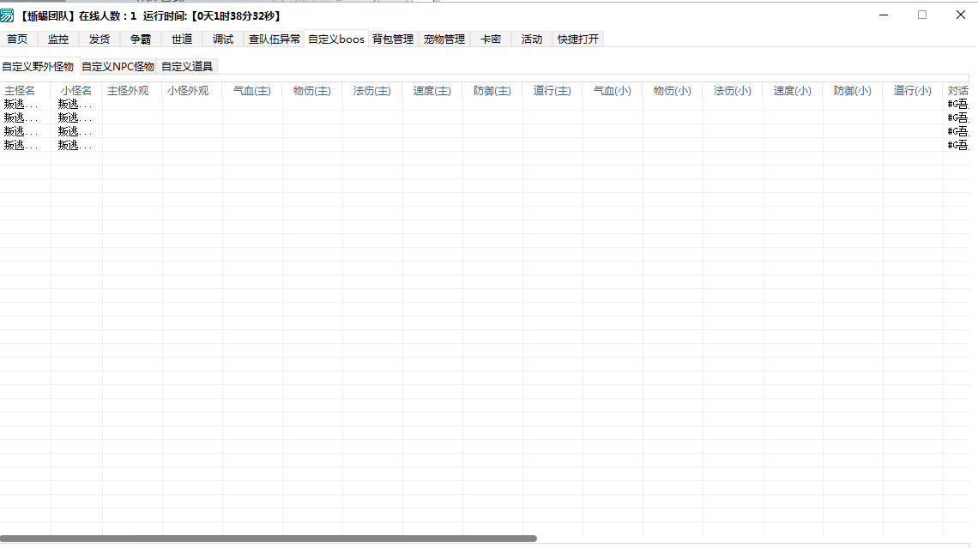
Task: Open the 快捷打开 tab
Action: (x=578, y=39)
